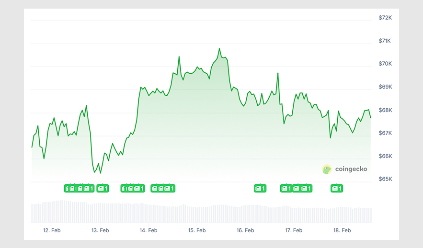Select the 15. Feb date label
423x248 pixels.
[197, 230]
